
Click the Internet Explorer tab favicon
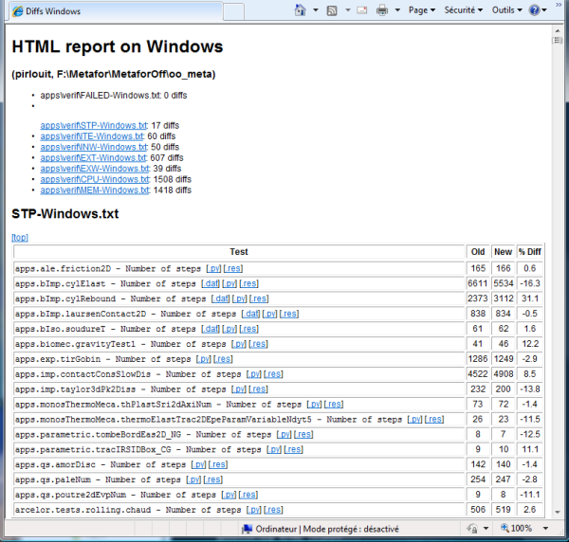pos(17,11)
